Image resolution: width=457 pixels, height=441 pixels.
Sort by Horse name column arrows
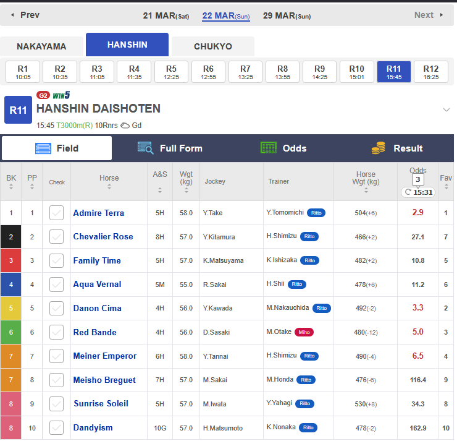[x=109, y=187]
